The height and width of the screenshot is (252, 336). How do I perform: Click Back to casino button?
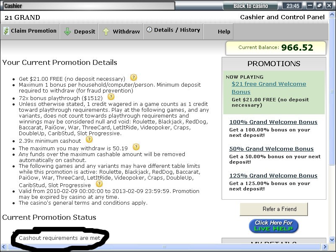(250, 6)
